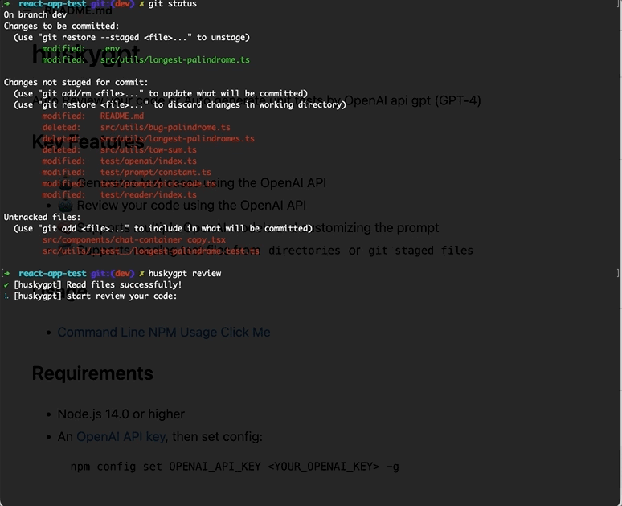Image resolution: width=622 pixels, height=506 pixels.
Task: Click Read files successfully message
Action: point(97,284)
